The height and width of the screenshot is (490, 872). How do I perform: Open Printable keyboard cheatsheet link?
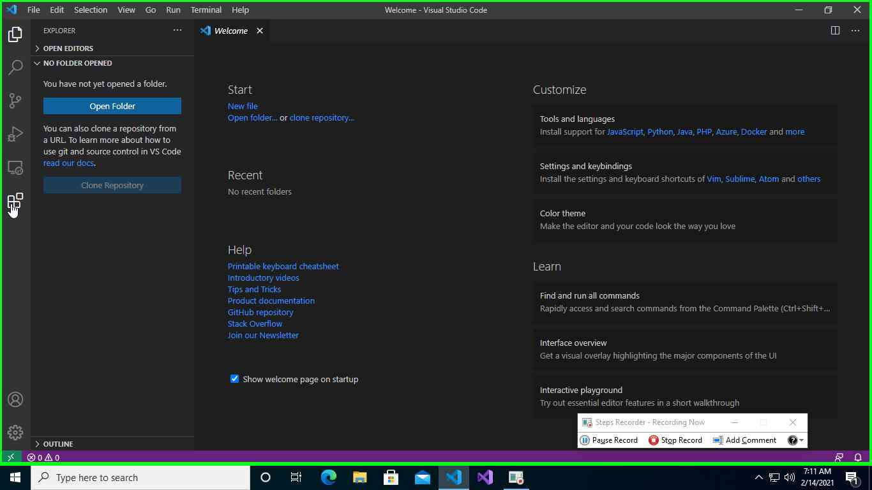283,266
